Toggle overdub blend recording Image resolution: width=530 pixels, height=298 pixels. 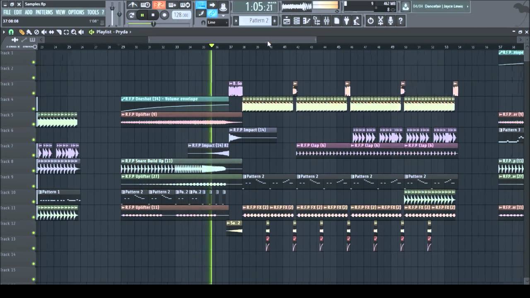172,5
